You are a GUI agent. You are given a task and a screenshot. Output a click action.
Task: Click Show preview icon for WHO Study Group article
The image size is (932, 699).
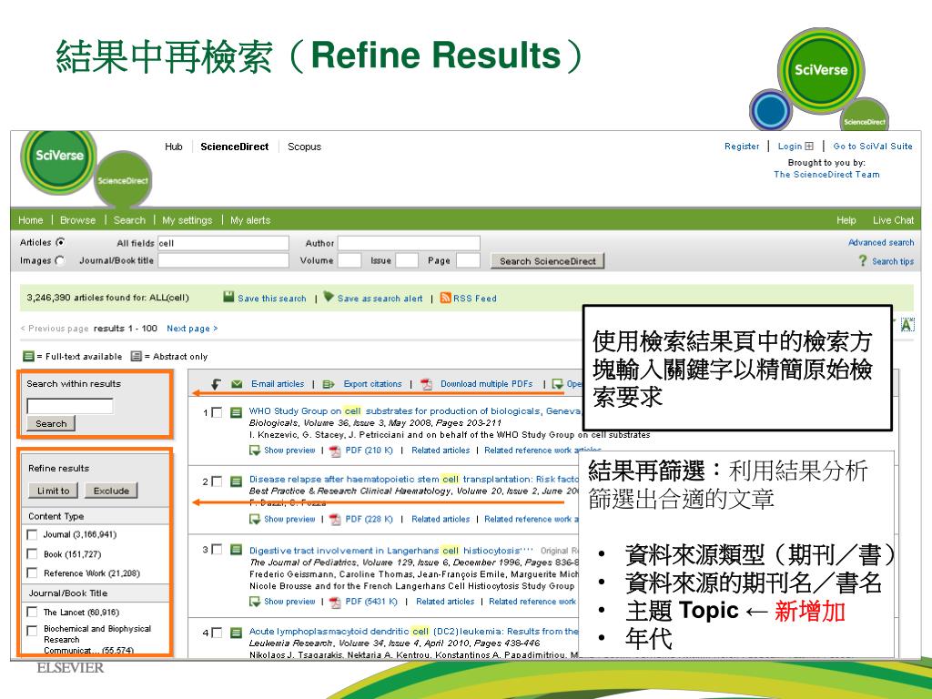255,451
